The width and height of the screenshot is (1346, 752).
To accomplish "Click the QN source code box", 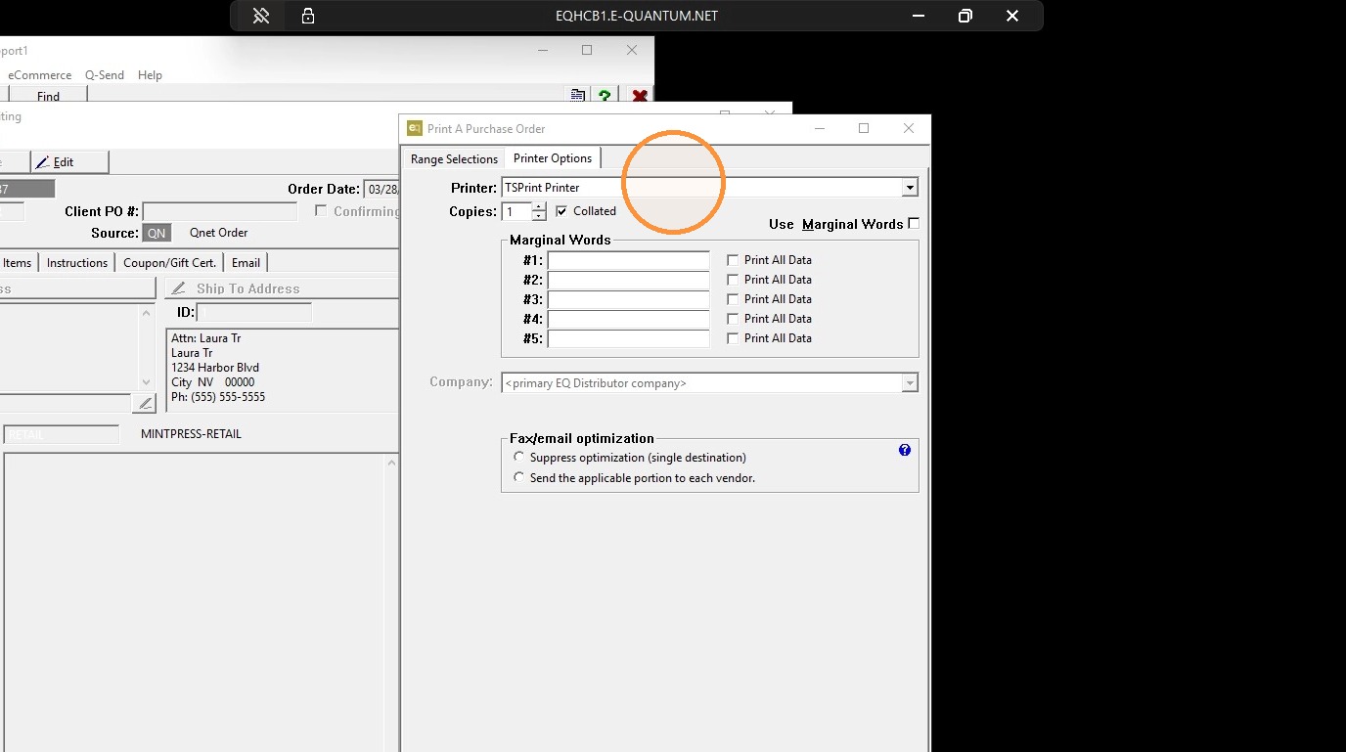I will (x=157, y=233).
